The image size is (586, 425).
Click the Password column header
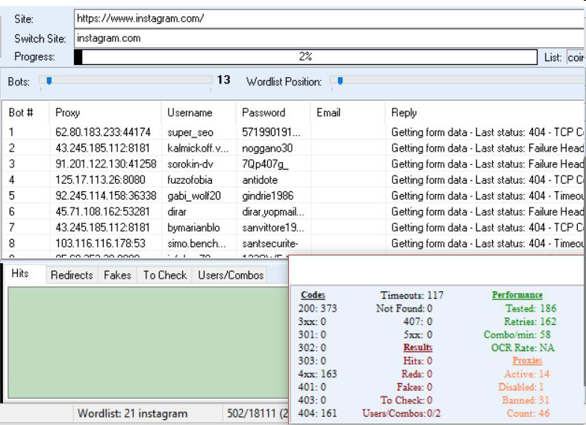(273, 113)
